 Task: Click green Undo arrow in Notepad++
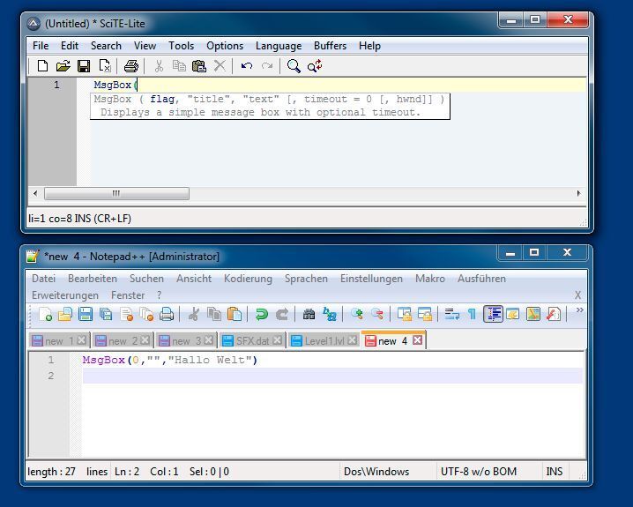pos(262,314)
